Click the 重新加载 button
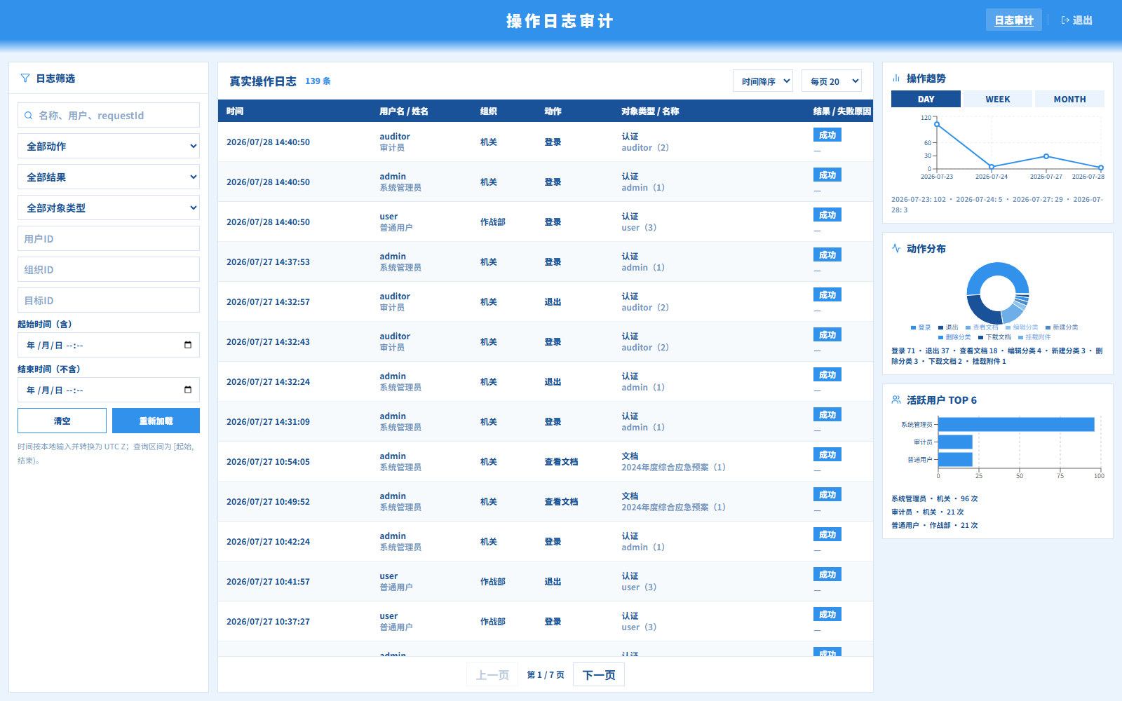The height and width of the screenshot is (701, 1122). point(156,421)
